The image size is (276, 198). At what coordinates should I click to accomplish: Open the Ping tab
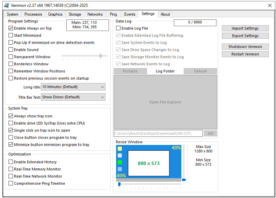(113, 14)
